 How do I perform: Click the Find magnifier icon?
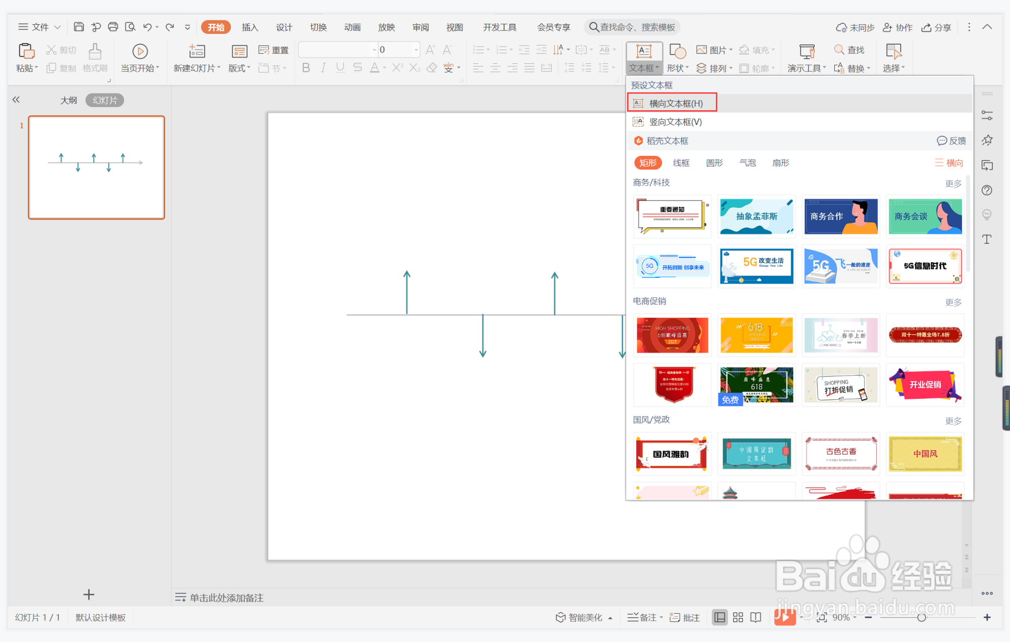839,50
